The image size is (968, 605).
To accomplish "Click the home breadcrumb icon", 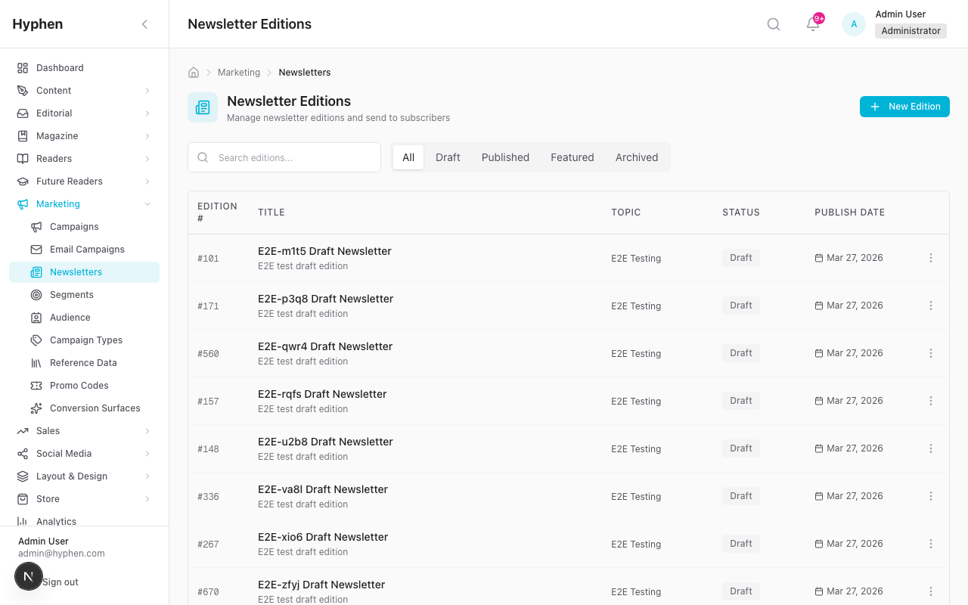I will pos(193,72).
